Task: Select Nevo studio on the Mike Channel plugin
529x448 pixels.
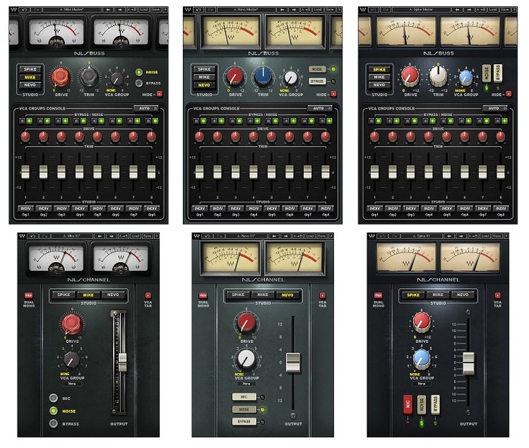Action: tap(113, 295)
